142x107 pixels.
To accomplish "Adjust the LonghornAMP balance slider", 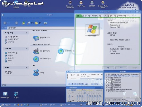I will tap(93, 79).
